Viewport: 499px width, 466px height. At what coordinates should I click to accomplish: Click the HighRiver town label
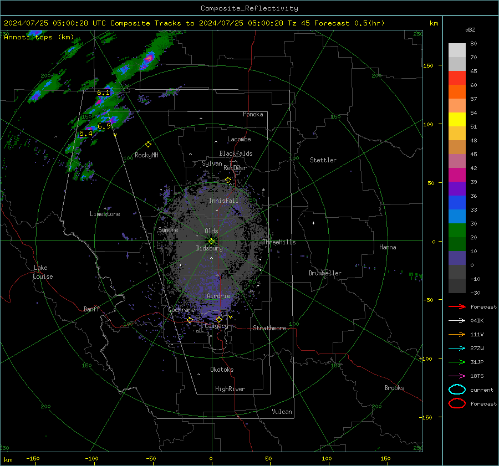click(x=230, y=389)
